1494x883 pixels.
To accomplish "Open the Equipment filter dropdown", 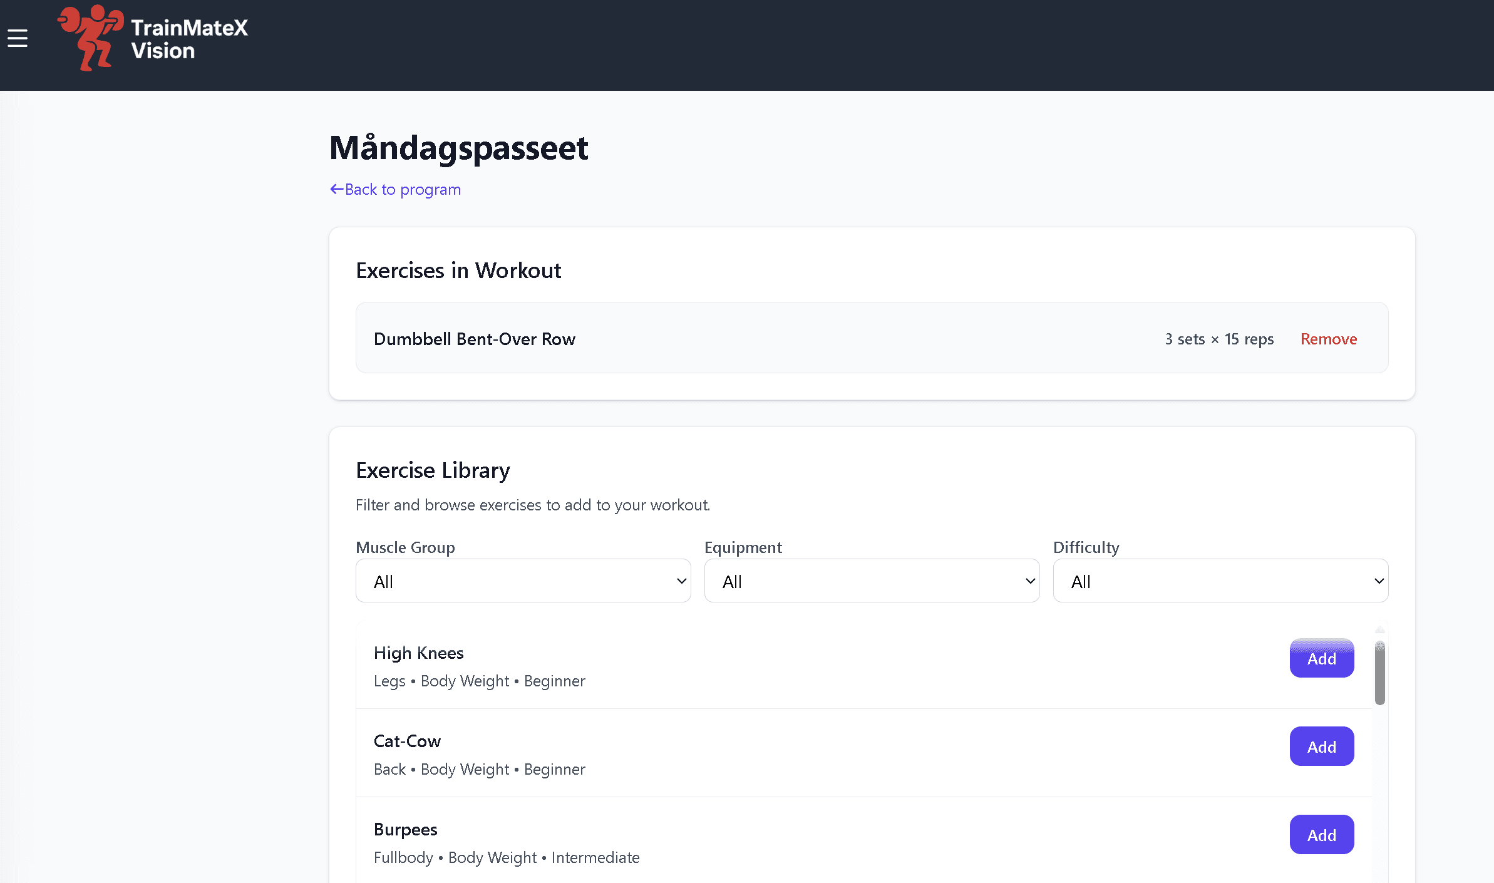I will click(x=872, y=581).
